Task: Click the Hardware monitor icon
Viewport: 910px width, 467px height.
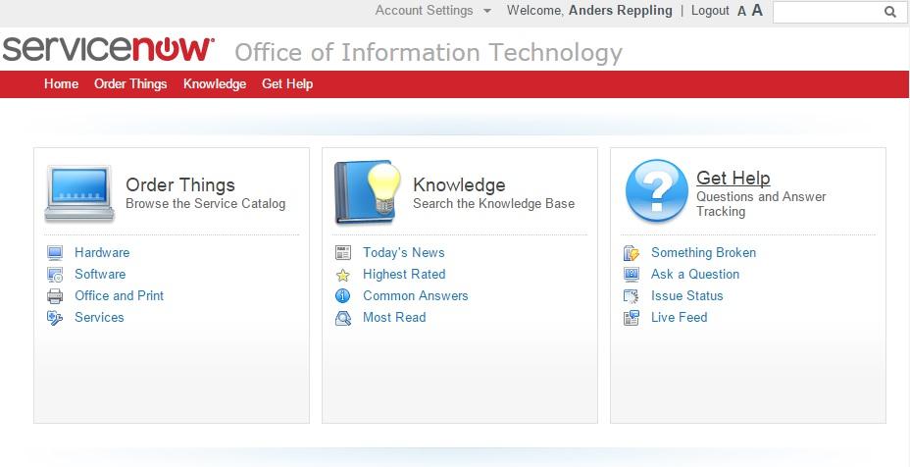Action: 55,253
